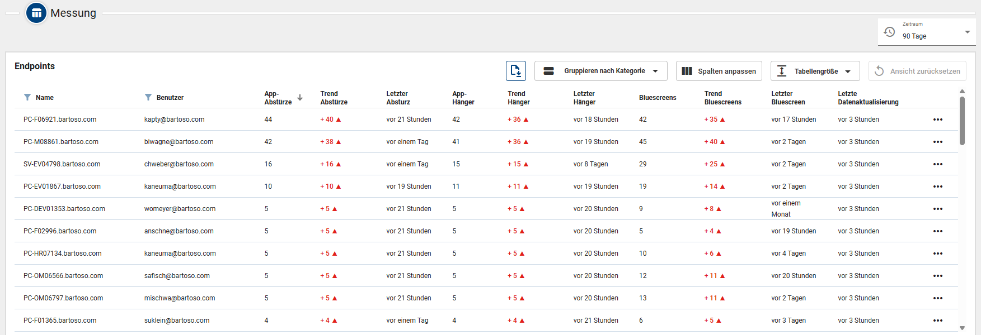Click Spalten anpassen button
Viewport: 981px width, 335px height.
point(719,71)
